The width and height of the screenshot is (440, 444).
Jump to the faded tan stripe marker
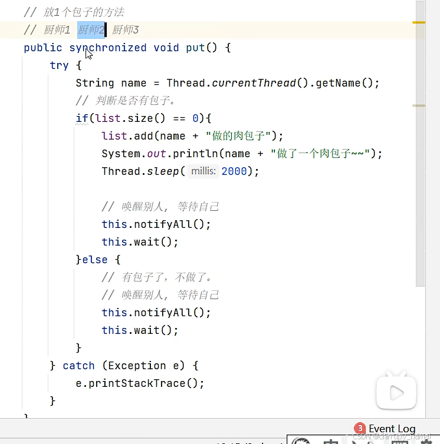419,105
